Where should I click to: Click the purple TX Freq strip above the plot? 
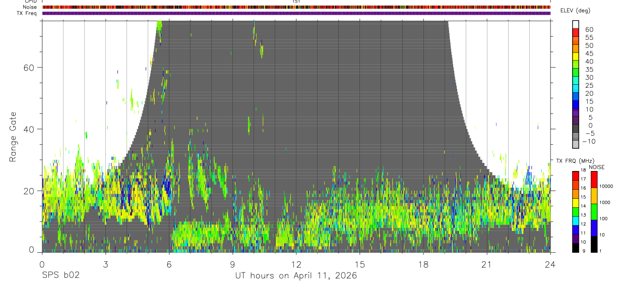coord(296,13)
